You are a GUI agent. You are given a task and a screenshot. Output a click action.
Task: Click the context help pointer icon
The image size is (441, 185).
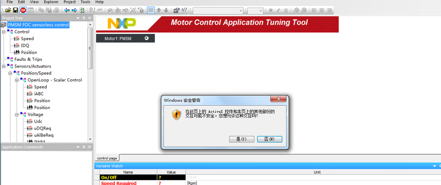(184, 11)
